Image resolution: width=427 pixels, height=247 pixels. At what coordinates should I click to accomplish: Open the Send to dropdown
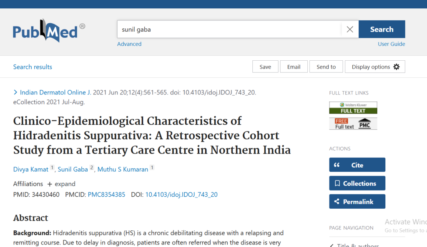click(x=326, y=67)
